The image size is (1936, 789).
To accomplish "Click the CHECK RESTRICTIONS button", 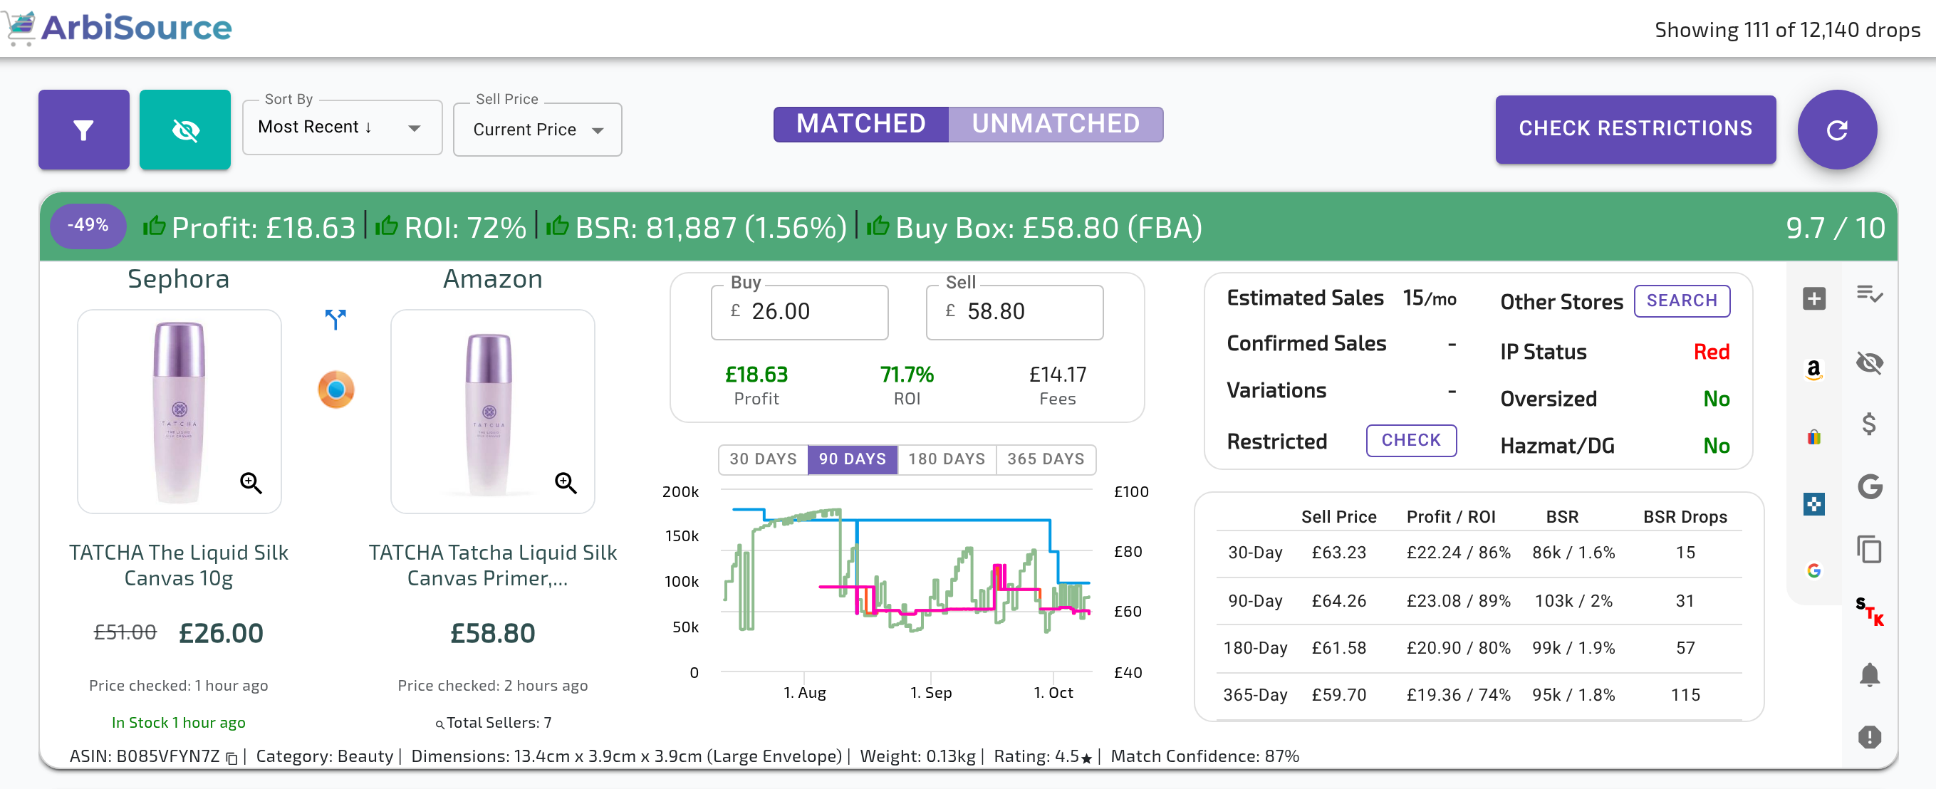I will click(1635, 128).
